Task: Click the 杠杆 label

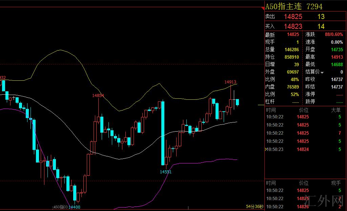Action: point(270,101)
